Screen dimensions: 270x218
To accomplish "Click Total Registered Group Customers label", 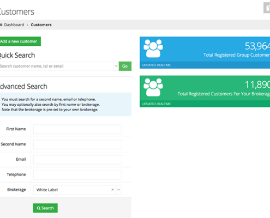I will [x=237, y=55].
